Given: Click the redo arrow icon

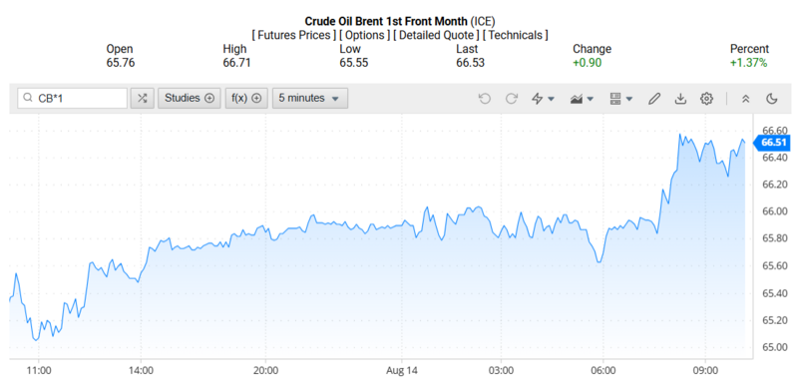Looking at the screenshot, I should (x=511, y=99).
